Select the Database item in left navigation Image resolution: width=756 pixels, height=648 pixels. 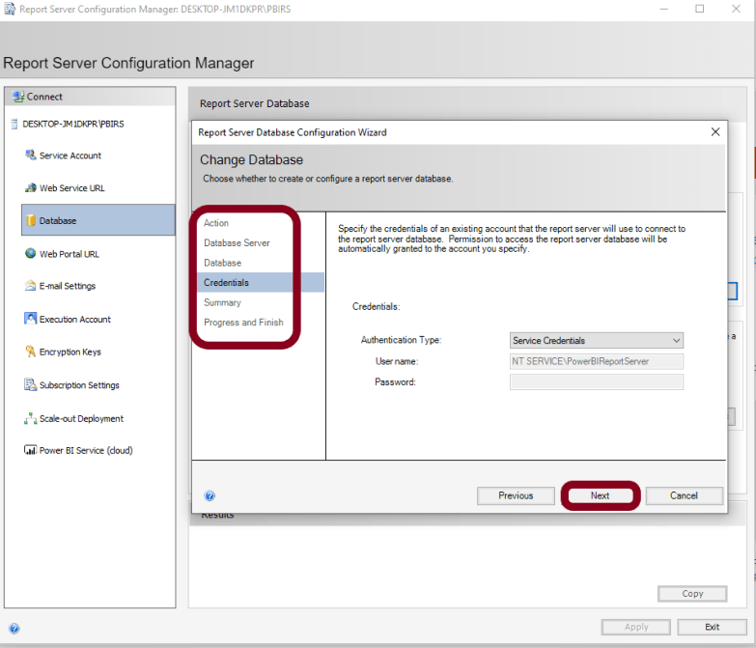point(57,221)
